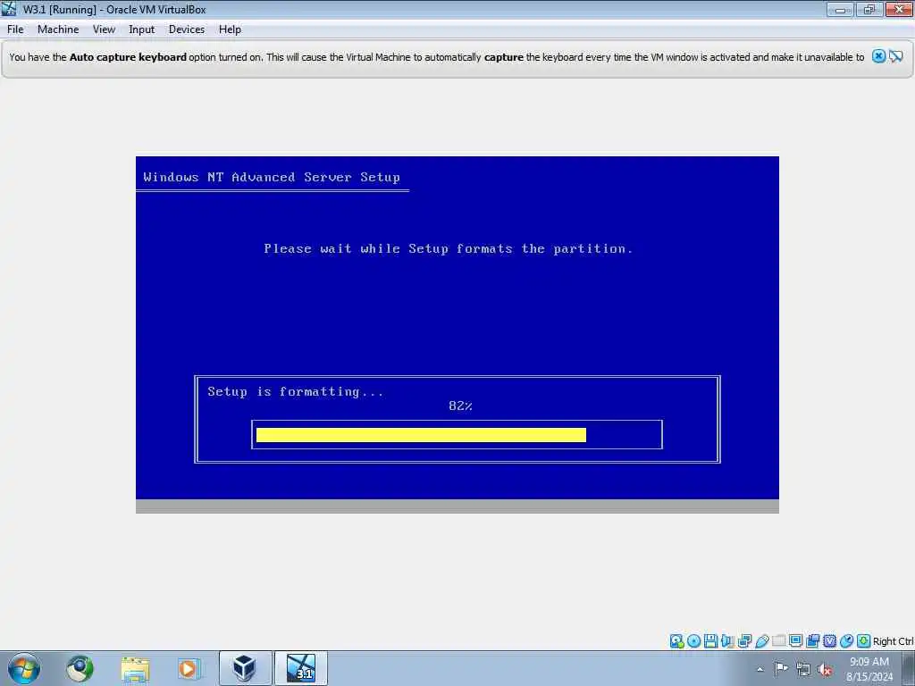The image size is (915, 686).
Task: Click the 82% progress value
Action: (x=460, y=406)
